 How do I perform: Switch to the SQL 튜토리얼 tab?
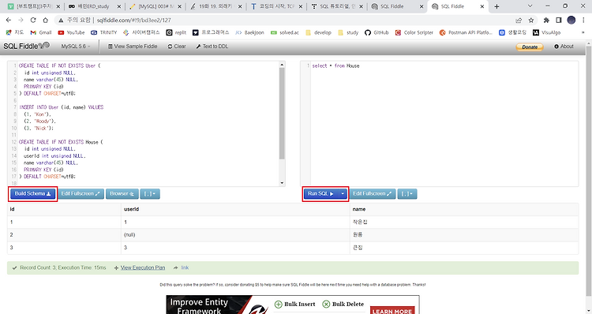coord(337,6)
